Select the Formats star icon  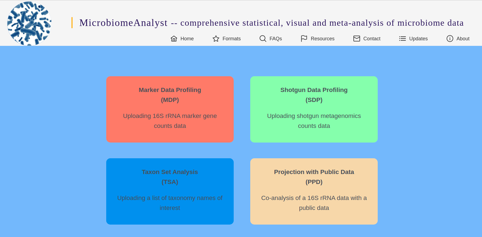215,39
